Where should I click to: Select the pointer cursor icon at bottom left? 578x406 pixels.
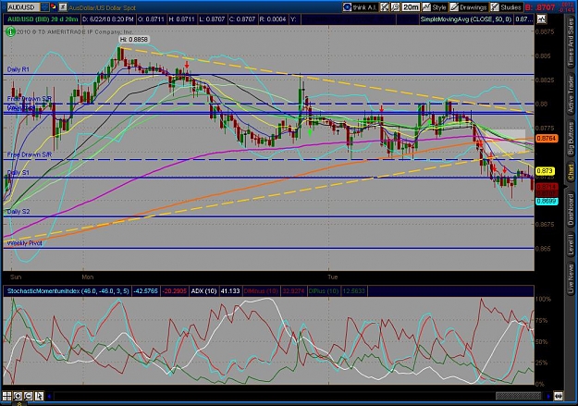coord(39,397)
